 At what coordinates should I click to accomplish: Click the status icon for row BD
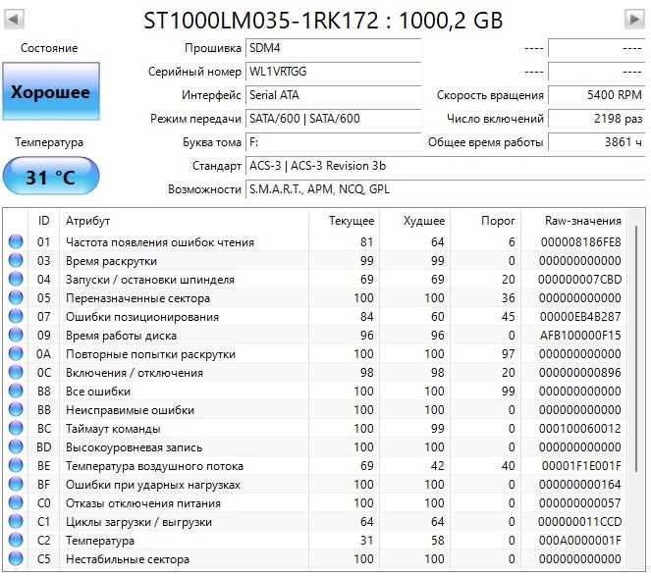16,447
